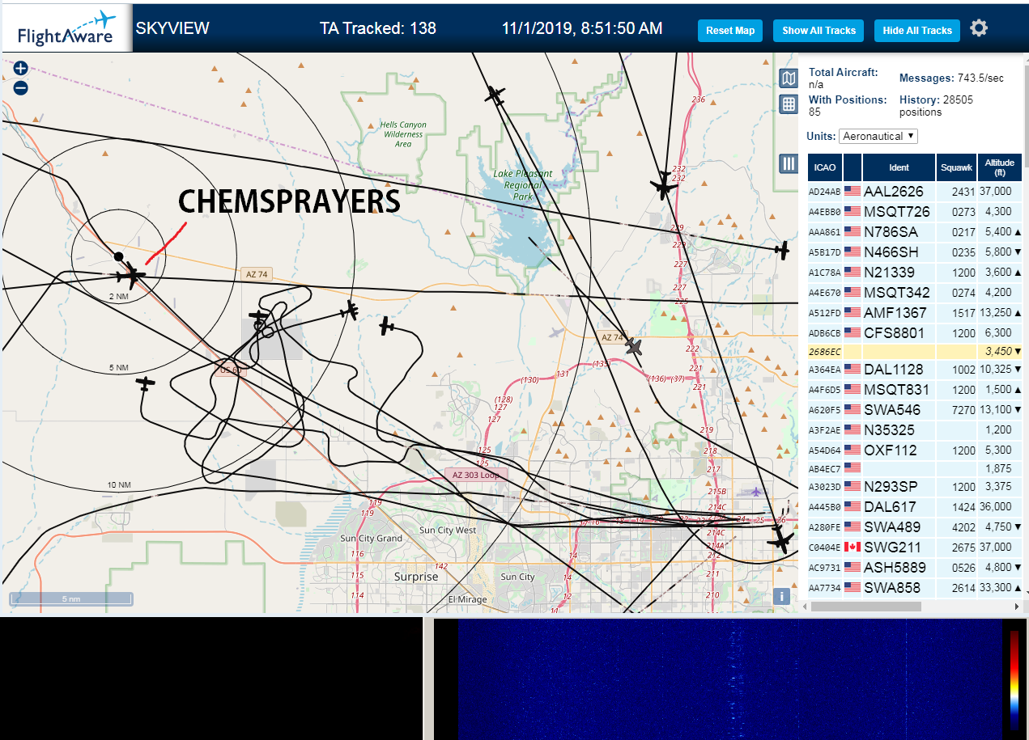This screenshot has height=740, width=1029.
Task: Click the US flag in AAL2626 row
Action: (x=852, y=191)
